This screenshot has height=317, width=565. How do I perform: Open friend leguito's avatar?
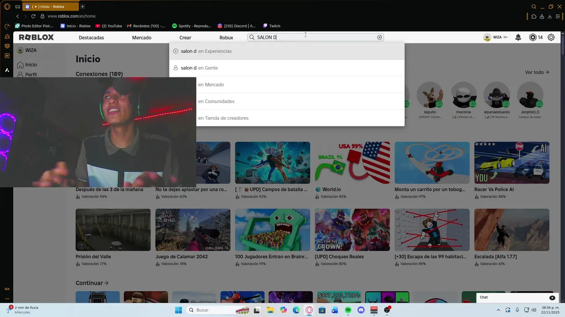430,95
